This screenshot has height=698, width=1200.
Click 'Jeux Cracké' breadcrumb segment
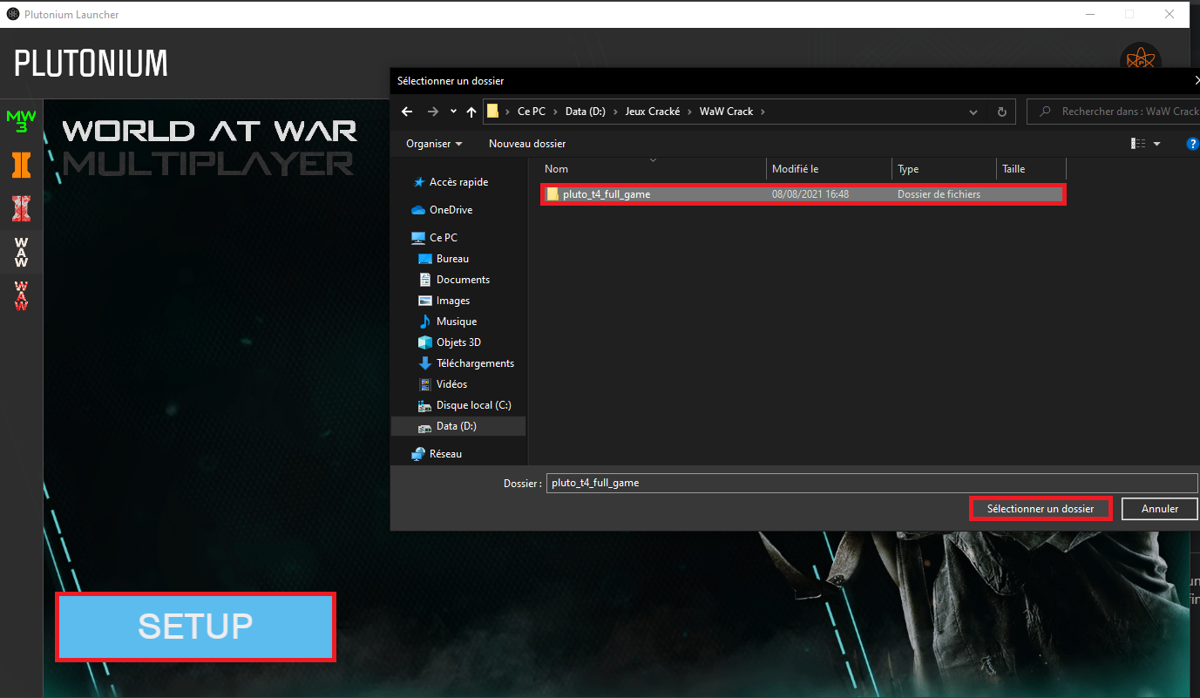click(652, 112)
